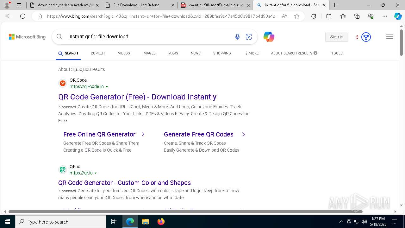Open Task View on taskbar

(114, 222)
